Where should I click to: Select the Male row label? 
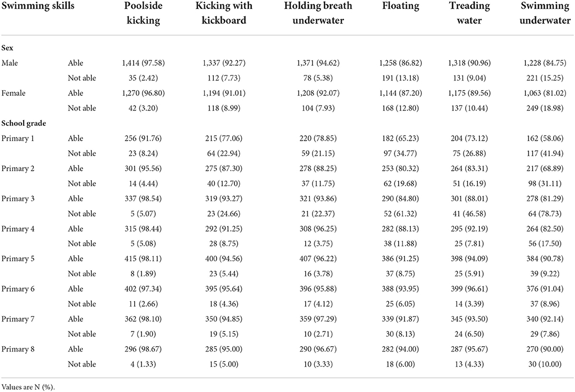(x=10, y=63)
